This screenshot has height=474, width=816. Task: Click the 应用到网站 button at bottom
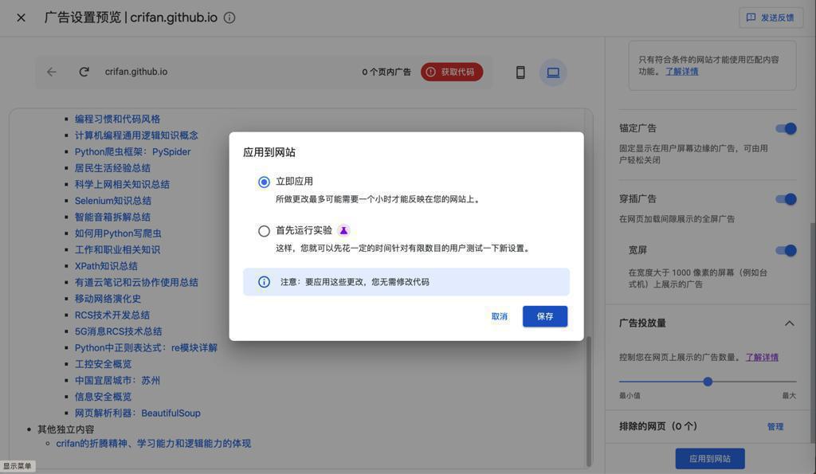coord(710,458)
